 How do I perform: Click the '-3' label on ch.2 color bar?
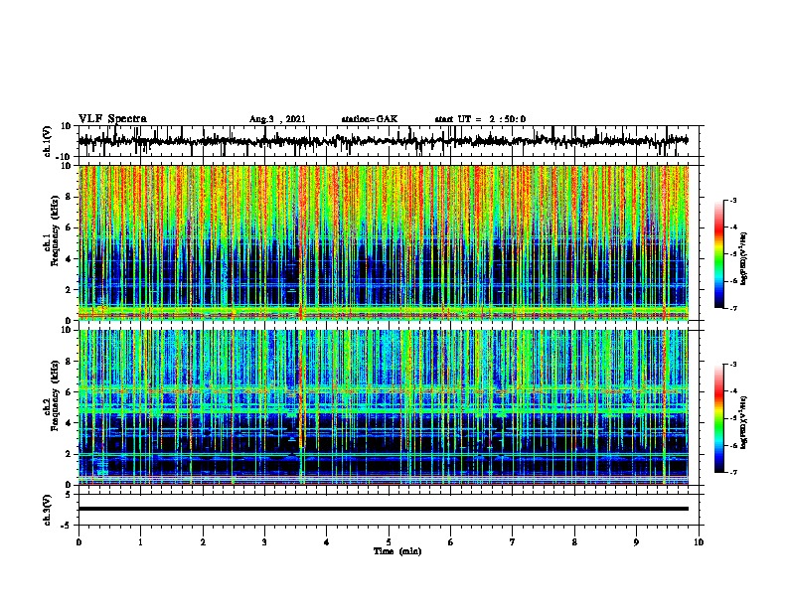pos(732,365)
